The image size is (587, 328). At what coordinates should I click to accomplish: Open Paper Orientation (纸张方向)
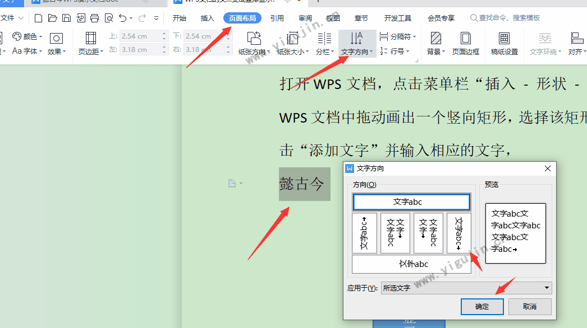click(x=254, y=44)
